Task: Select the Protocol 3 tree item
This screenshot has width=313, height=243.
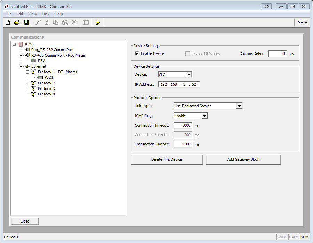Action: [x=46, y=89]
